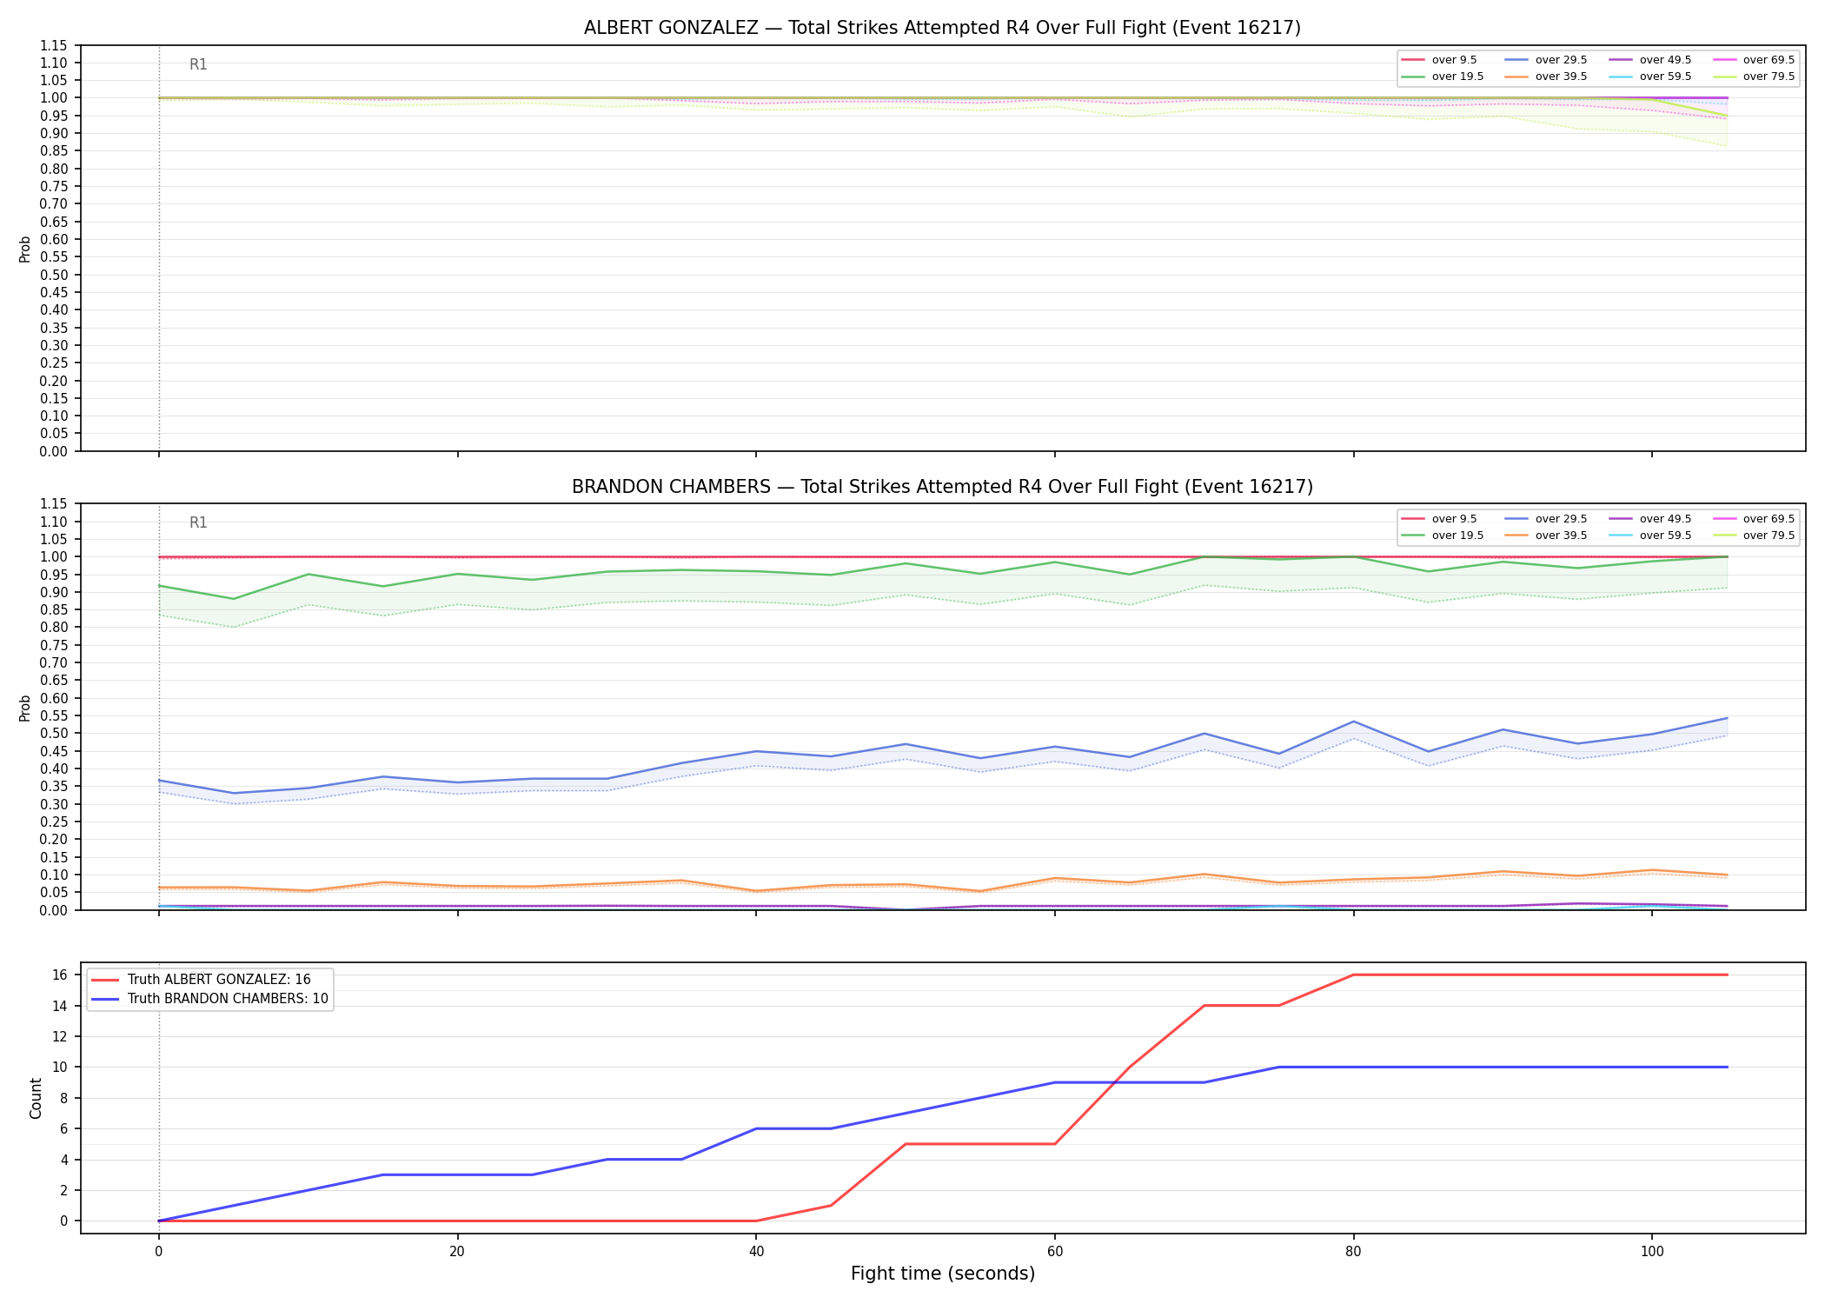Image resolution: width=1825 pixels, height=1304 pixels.
Task: Click the 'Fight time (seconds)' axis label
Action: (943, 1274)
